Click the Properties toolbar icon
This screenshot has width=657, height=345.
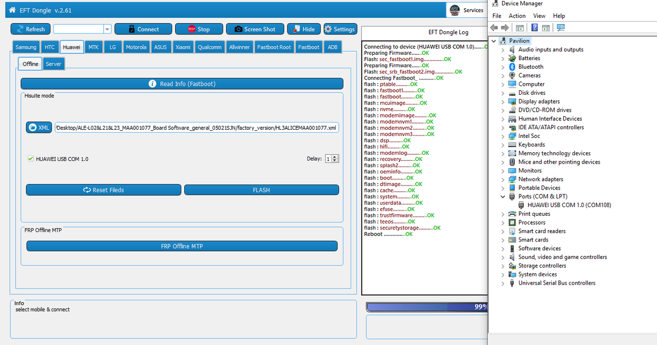tap(520, 28)
